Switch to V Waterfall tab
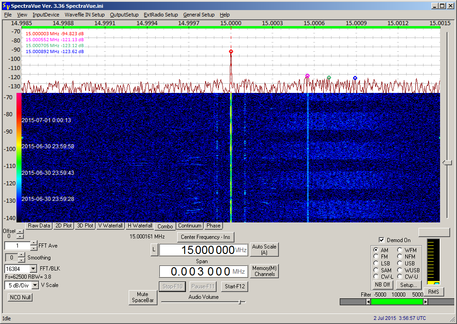 click(x=110, y=226)
